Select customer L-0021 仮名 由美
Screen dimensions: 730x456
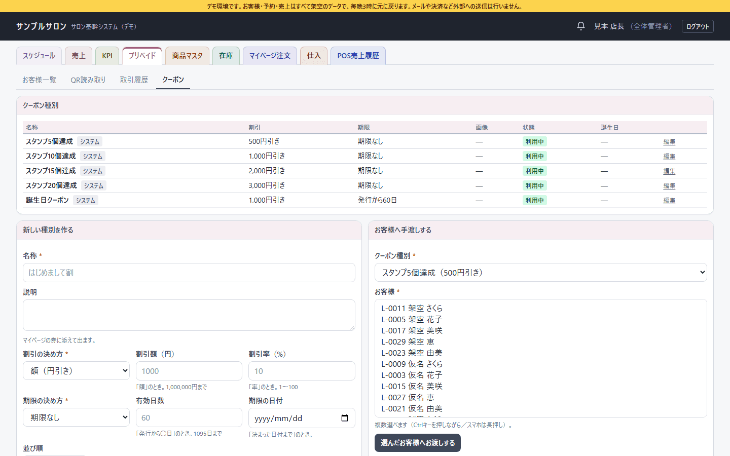[540, 408]
